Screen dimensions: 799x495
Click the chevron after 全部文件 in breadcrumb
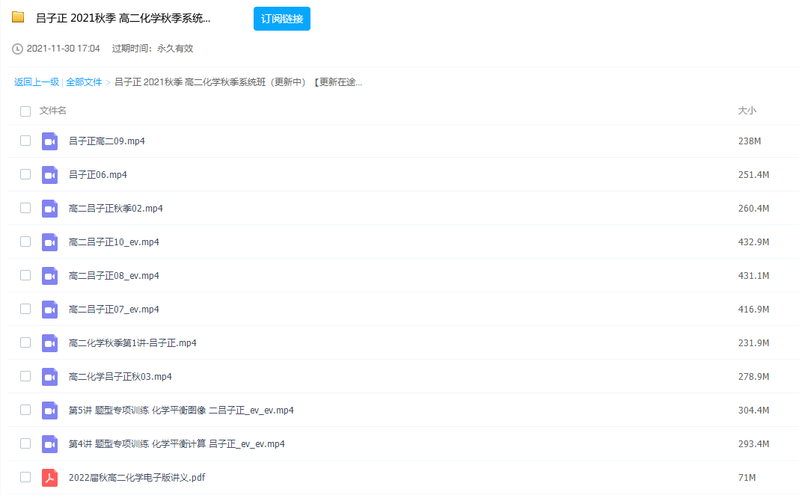tap(107, 82)
